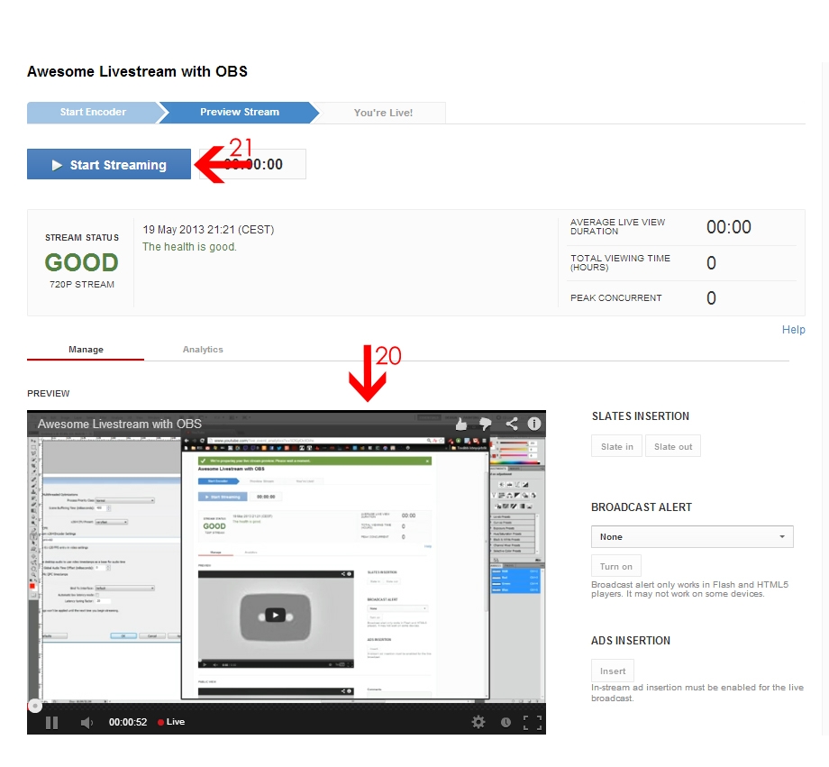Open the You're Live! step
This screenshot has height=767, width=829.
pyautogui.click(x=383, y=113)
